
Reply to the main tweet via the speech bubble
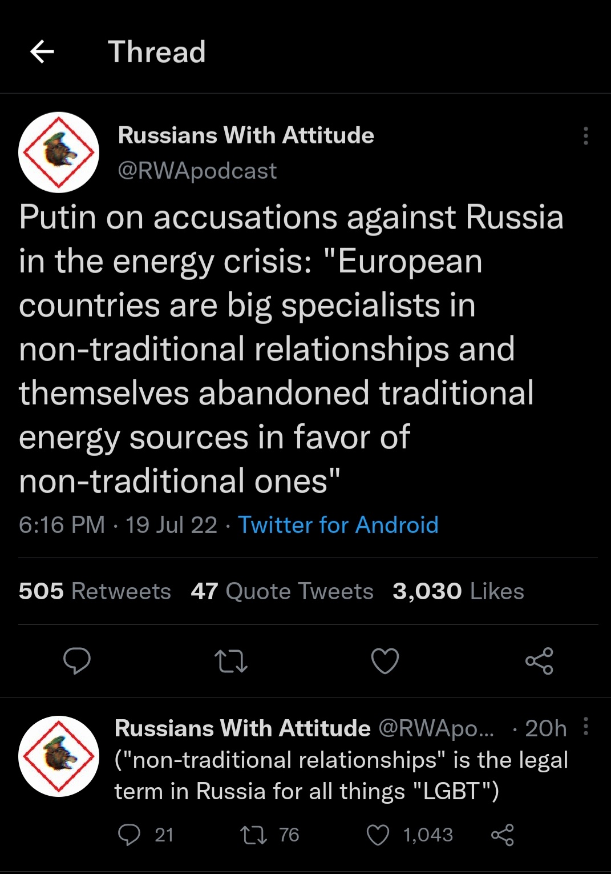[x=76, y=661]
